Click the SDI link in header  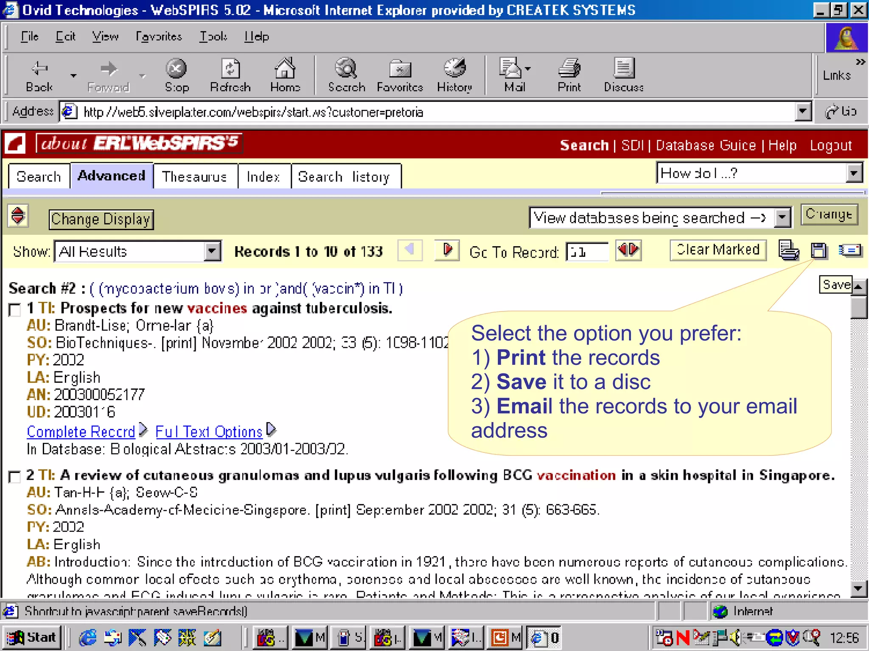coord(632,145)
